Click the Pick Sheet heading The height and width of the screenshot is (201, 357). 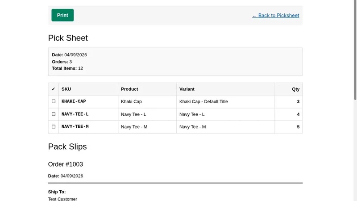(x=68, y=38)
